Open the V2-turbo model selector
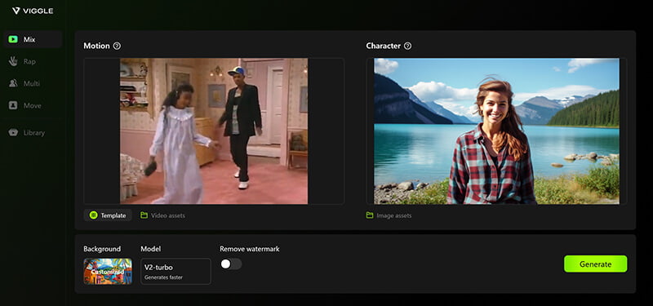 coord(175,271)
